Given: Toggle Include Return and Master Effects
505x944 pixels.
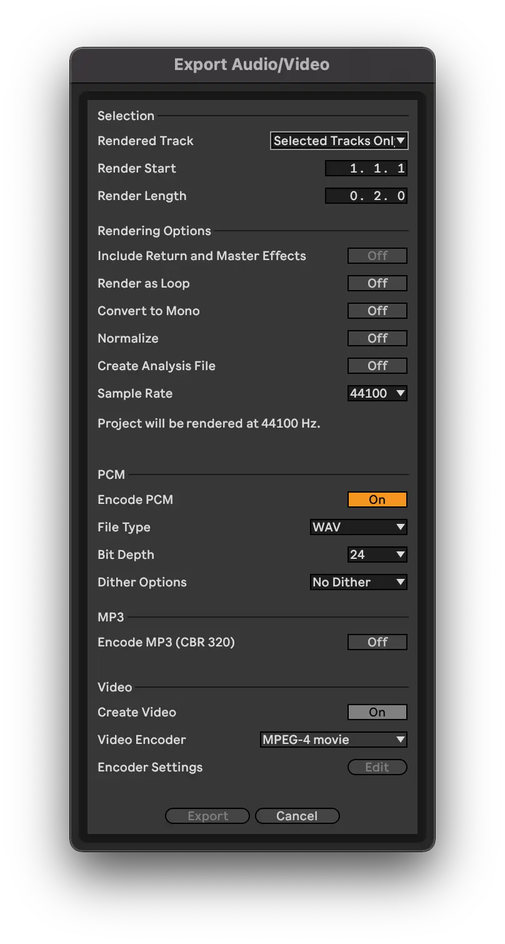Looking at the screenshot, I should click(377, 256).
